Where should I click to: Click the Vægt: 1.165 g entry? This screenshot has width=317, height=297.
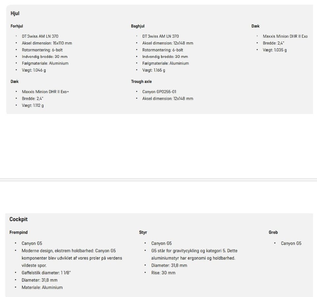(154, 70)
